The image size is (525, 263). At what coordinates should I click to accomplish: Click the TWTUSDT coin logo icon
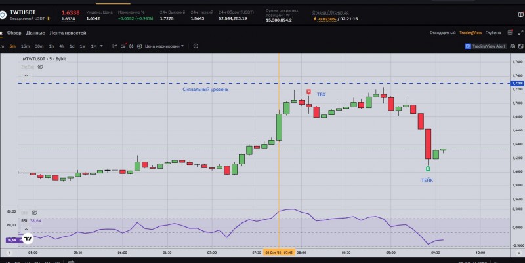(3, 15)
